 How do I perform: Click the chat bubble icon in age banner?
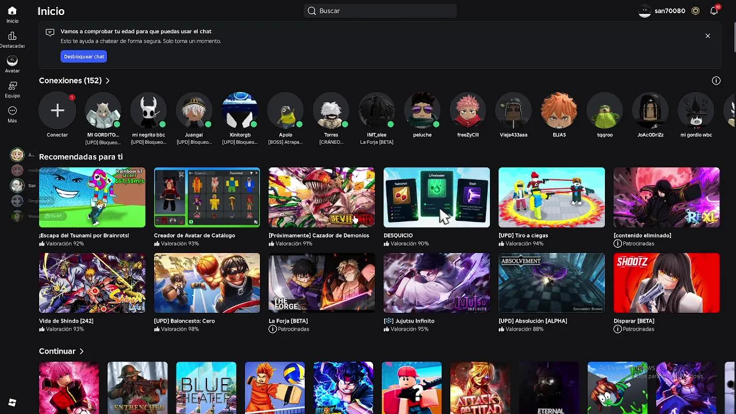tap(50, 32)
